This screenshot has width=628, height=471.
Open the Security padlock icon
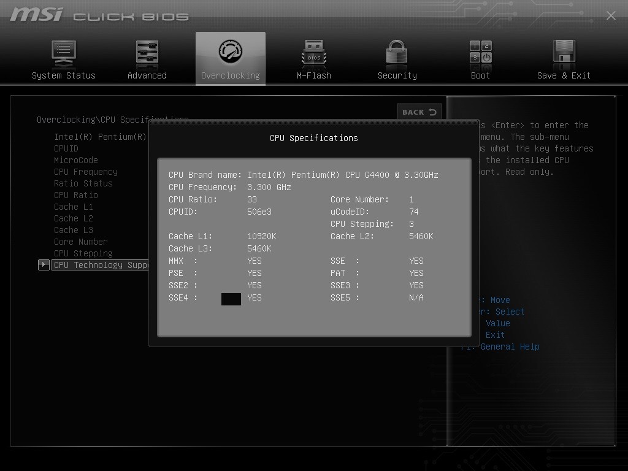coord(397,53)
